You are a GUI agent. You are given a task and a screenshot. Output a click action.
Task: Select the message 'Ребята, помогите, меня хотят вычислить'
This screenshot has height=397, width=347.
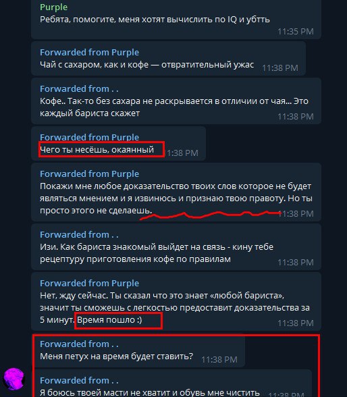click(x=155, y=20)
